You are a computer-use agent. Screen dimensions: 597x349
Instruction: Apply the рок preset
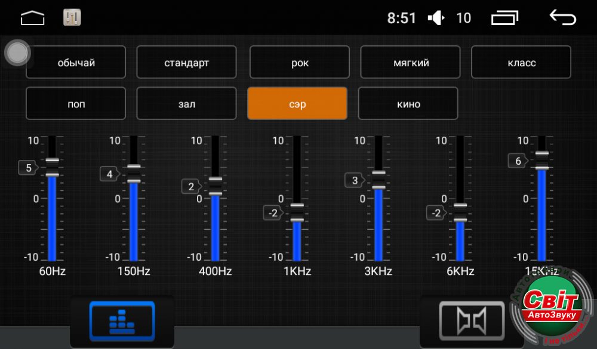point(300,63)
